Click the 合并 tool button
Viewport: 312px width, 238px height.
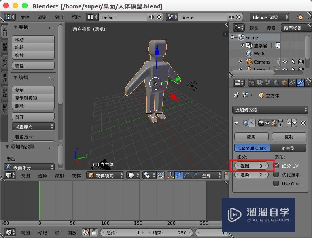pyautogui.click(x=33, y=116)
